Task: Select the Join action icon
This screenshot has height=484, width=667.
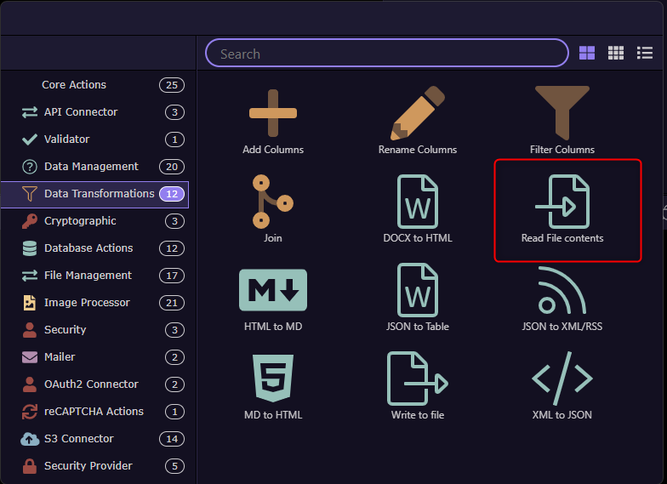Action: click(273, 202)
